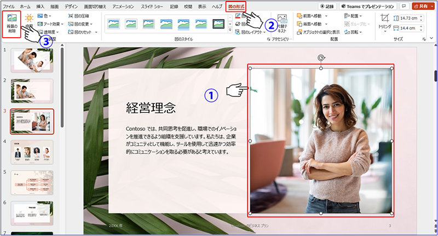
Task: Collapse the ribbon with the chevron
Action: pyautogui.click(x=432, y=38)
